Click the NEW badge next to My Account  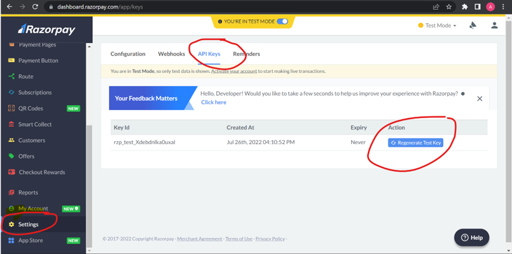tap(71, 209)
